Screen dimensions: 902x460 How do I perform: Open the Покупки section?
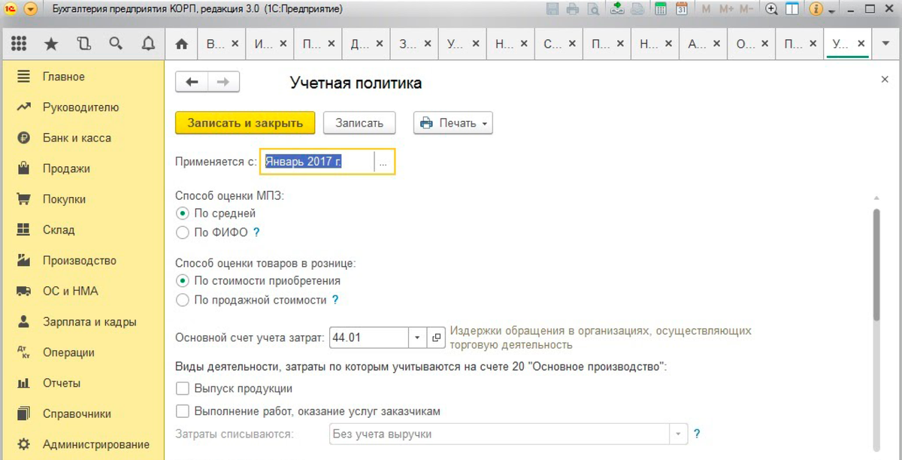(x=83, y=199)
